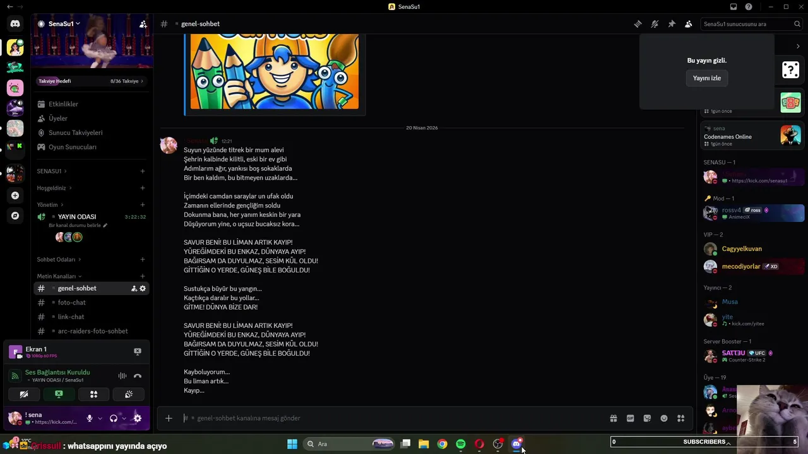Viewport: 808px width, 454px height.
Task: Click invite people icon beside server name
Action: pos(143,24)
